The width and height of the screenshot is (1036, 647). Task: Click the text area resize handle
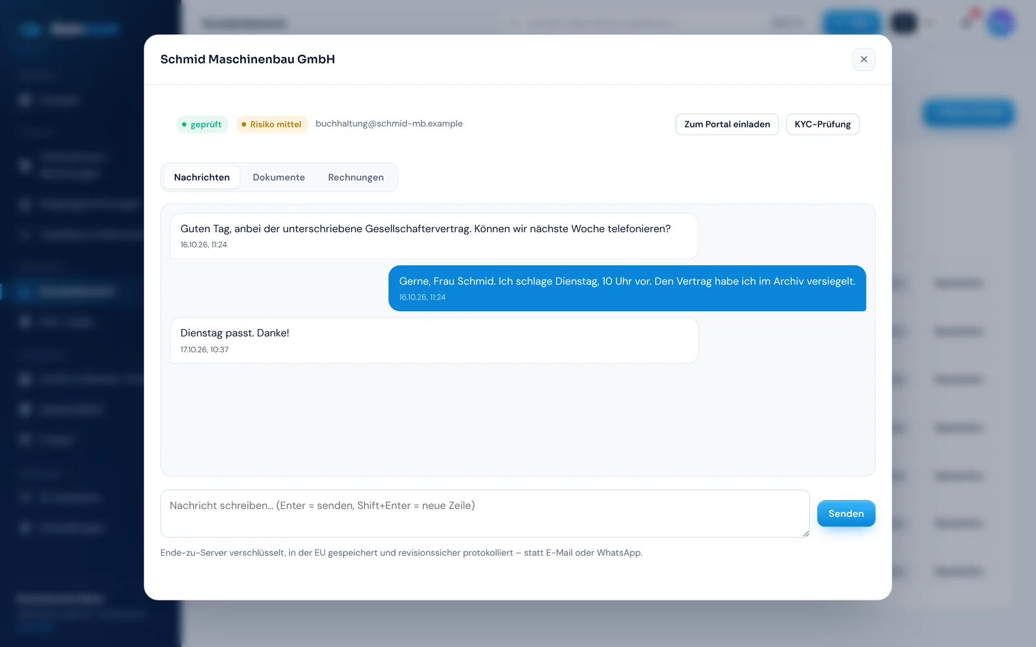coord(805,533)
